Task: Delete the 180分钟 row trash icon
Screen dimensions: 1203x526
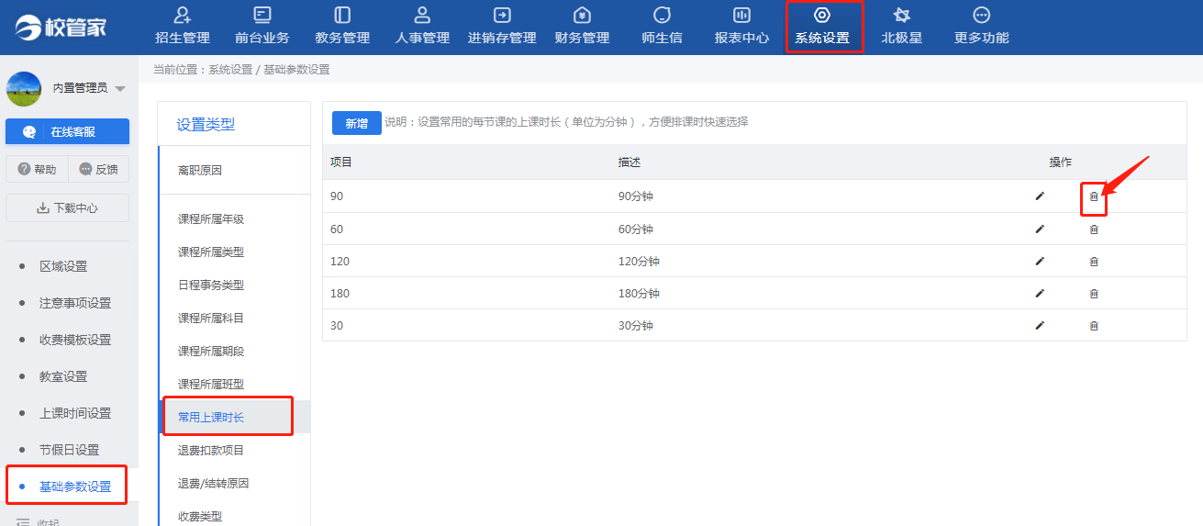Action: pyautogui.click(x=1094, y=294)
